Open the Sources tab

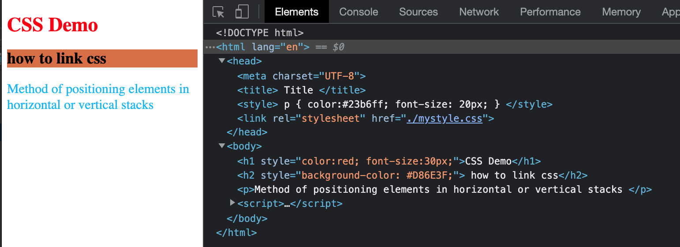pos(418,12)
